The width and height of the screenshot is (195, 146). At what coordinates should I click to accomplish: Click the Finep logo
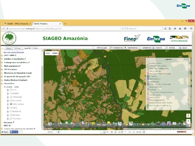[x=132, y=38]
